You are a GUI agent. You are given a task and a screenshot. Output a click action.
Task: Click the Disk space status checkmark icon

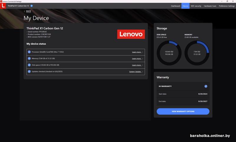(29, 65)
